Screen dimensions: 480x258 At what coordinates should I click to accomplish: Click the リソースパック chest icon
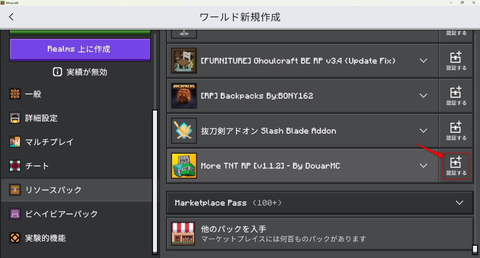point(15,190)
